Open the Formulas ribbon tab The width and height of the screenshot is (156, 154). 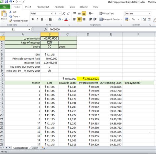tap(60, 7)
